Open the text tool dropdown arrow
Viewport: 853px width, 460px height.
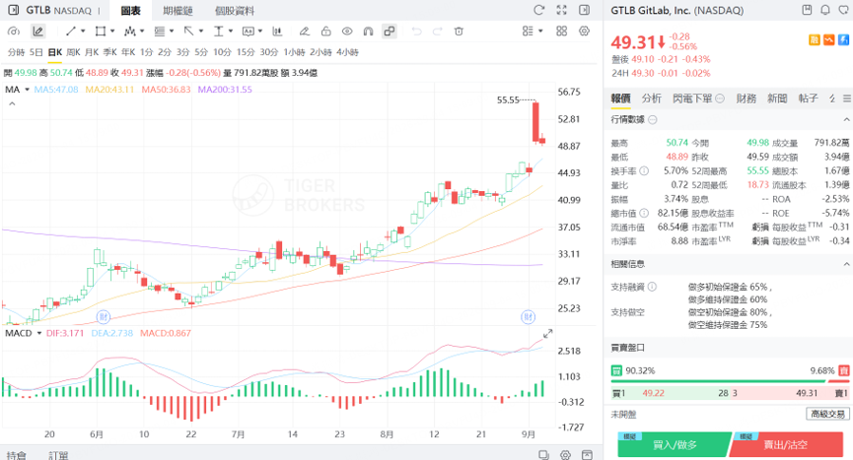click(x=231, y=32)
